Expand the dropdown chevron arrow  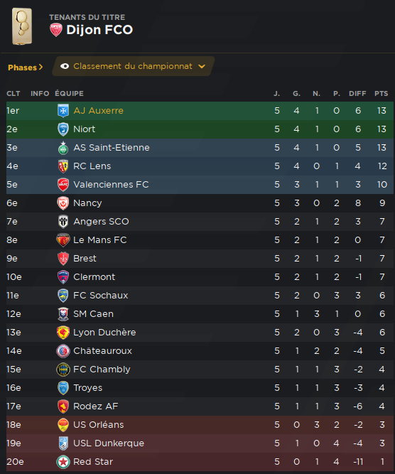pyautogui.click(x=202, y=67)
